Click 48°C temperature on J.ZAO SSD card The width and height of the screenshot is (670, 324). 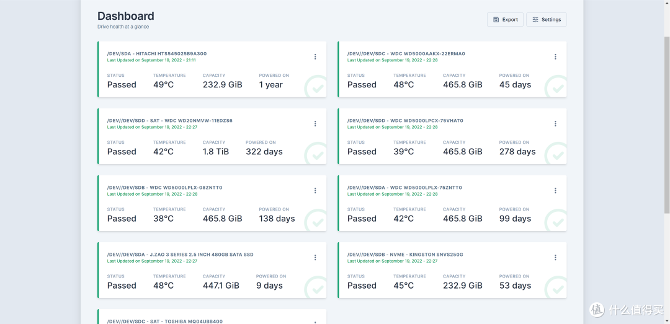coord(163,286)
